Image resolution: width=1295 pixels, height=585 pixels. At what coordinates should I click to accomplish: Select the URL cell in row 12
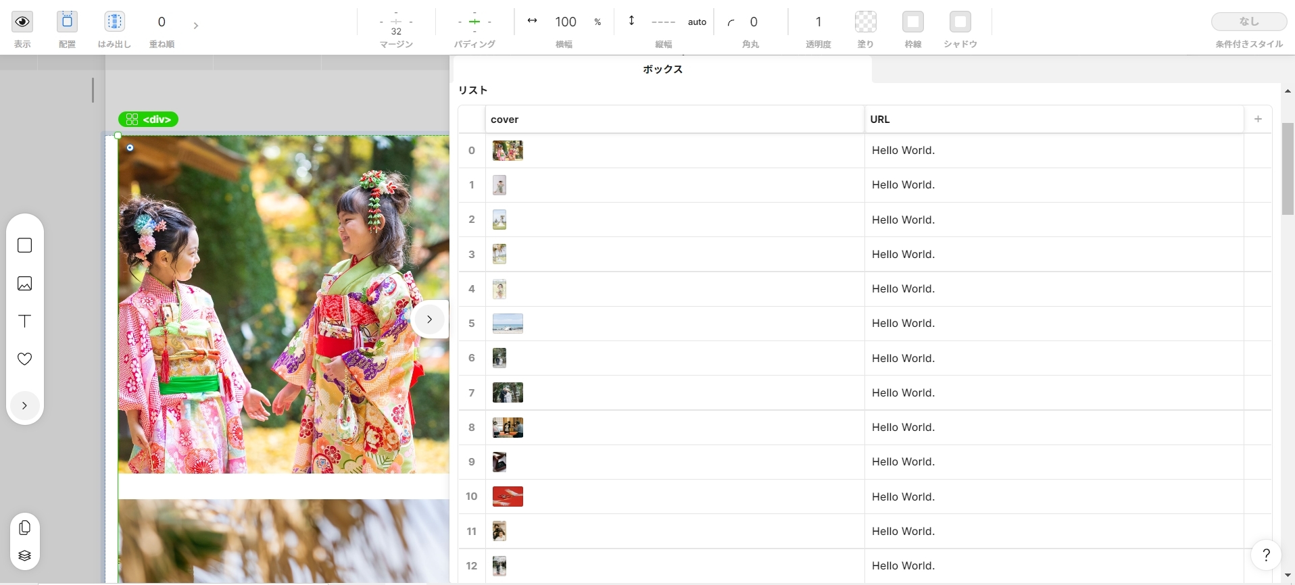[x=1054, y=566]
